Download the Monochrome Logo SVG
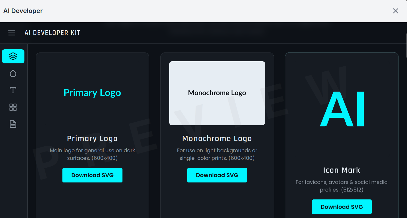This screenshot has height=218, width=407. (x=217, y=175)
